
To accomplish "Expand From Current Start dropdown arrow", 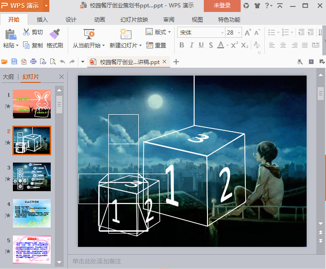I will tap(103, 45).
